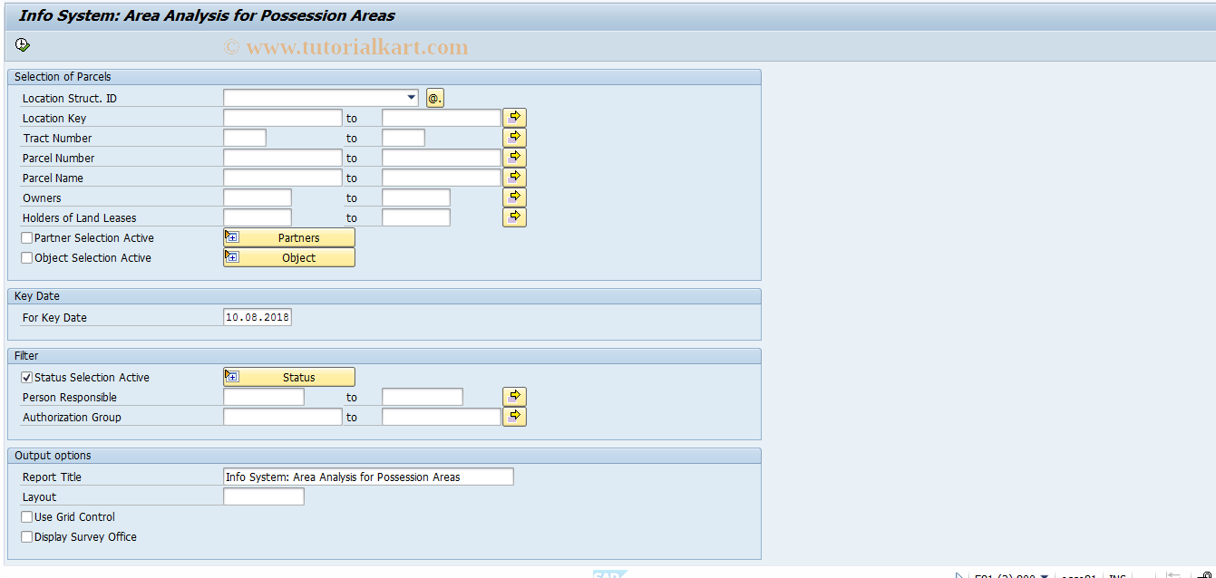Click the Authorization Group to field

click(442, 417)
